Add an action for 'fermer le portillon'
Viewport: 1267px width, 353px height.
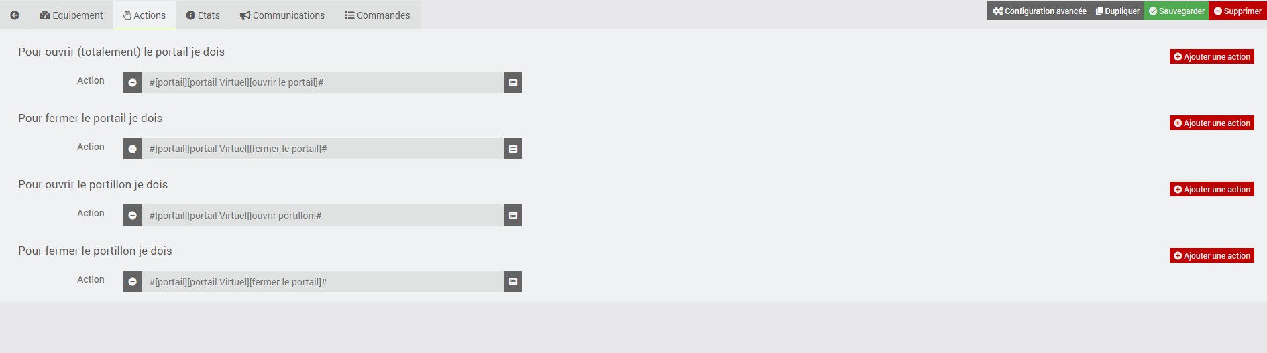click(x=1211, y=256)
